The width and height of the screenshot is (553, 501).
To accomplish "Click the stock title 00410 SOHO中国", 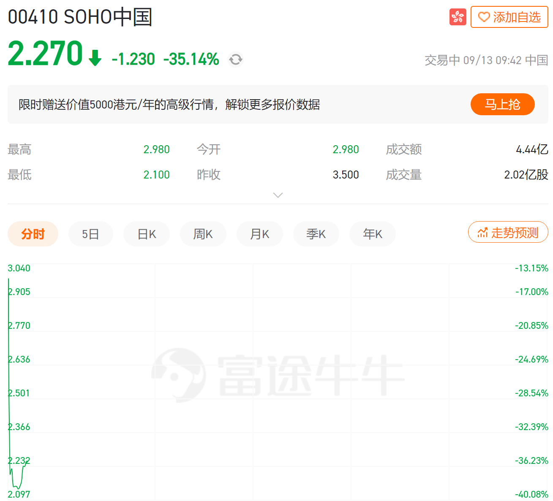I will point(80,17).
